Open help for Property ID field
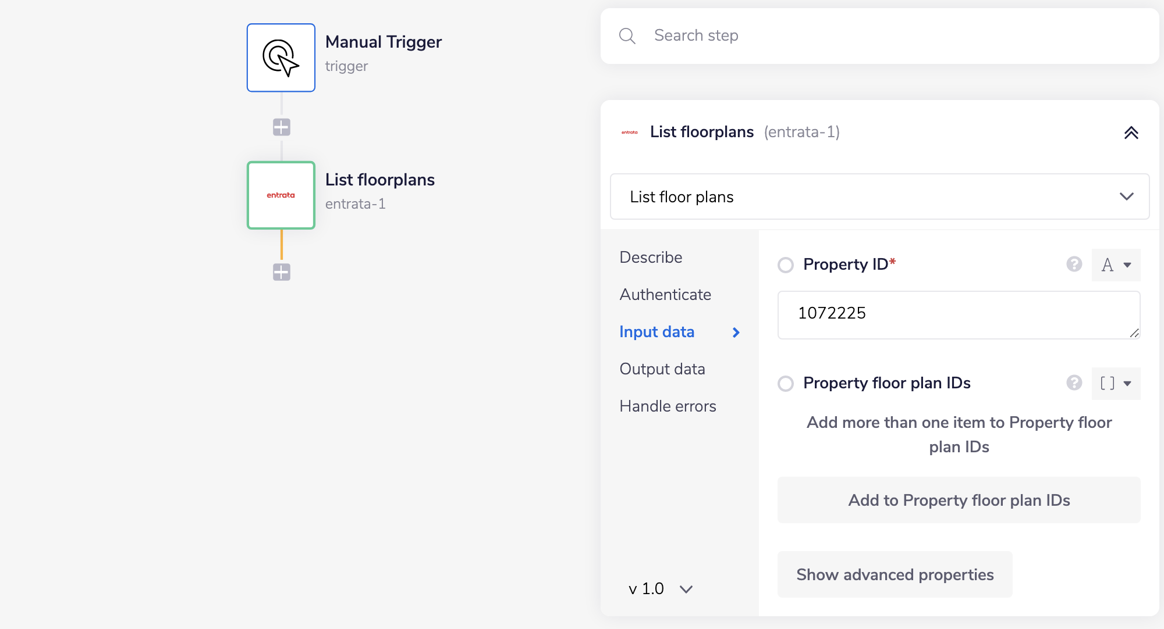 coord(1074,265)
